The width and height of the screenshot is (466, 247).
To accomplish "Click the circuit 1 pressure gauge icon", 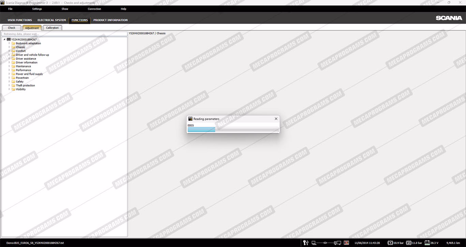I will pos(390,243).
